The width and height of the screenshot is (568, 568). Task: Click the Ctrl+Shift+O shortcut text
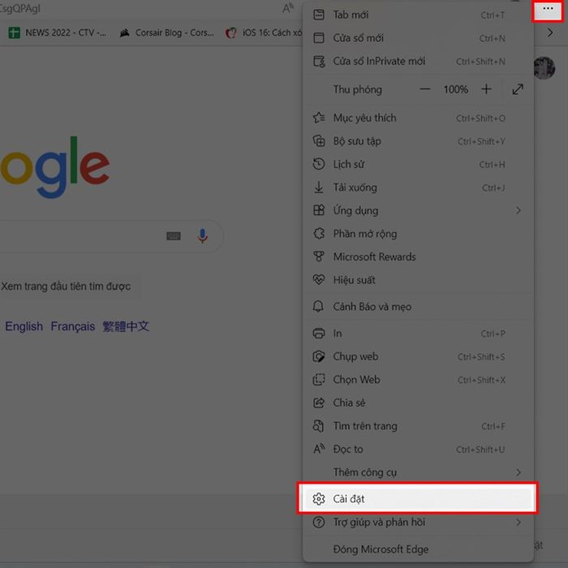click(x=480, y=118)
